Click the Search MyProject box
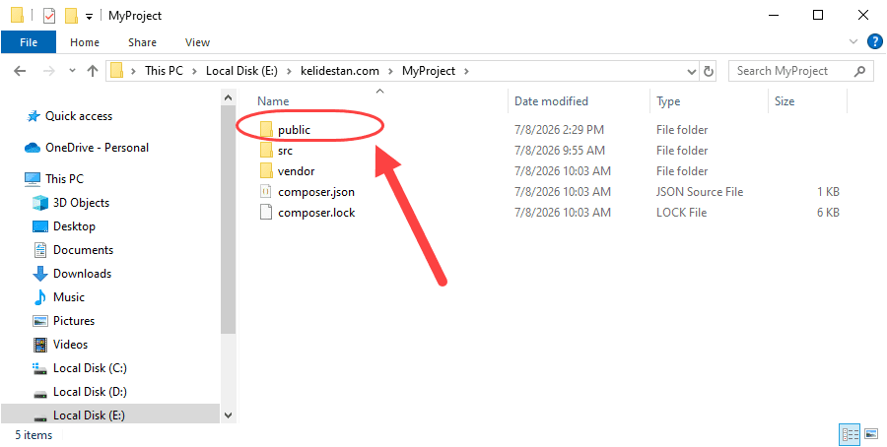 [791, 71]
